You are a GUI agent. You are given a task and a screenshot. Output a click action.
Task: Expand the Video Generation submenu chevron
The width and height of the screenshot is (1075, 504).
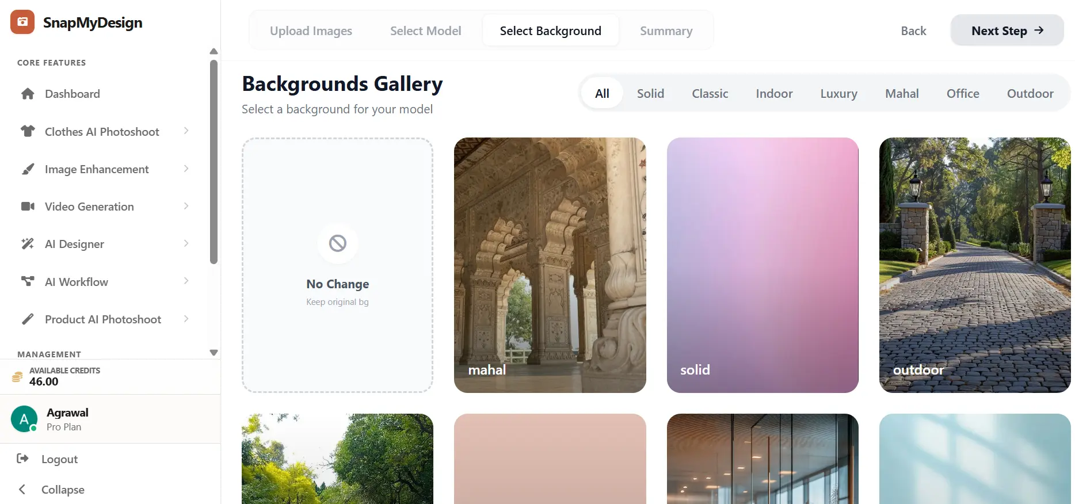coord(186,206)
